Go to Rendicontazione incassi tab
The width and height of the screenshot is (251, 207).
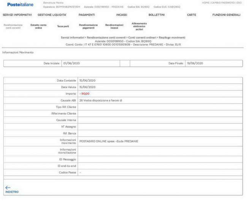click(x=114, y=26)
